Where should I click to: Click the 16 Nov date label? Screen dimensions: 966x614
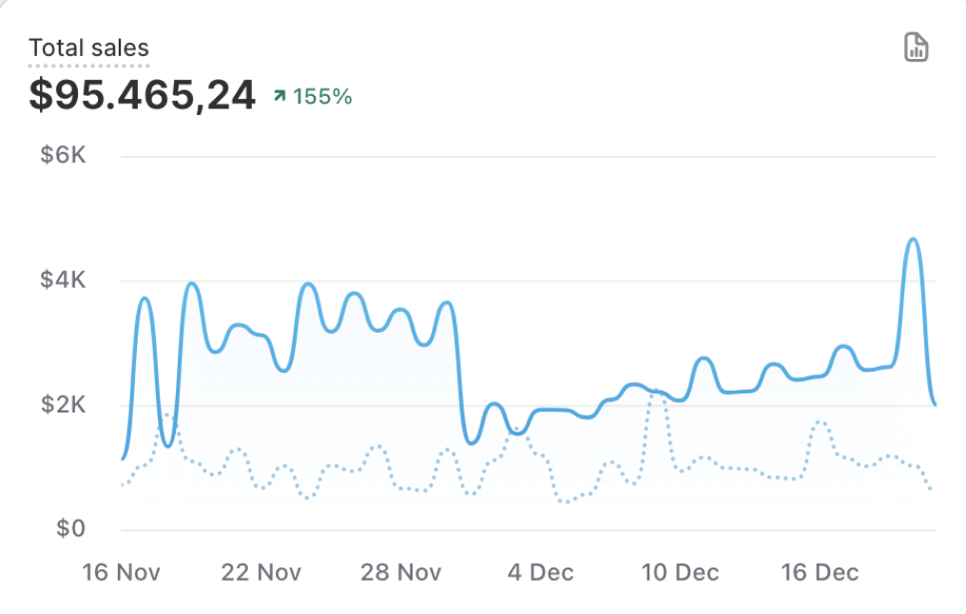(x=121, y=572)
